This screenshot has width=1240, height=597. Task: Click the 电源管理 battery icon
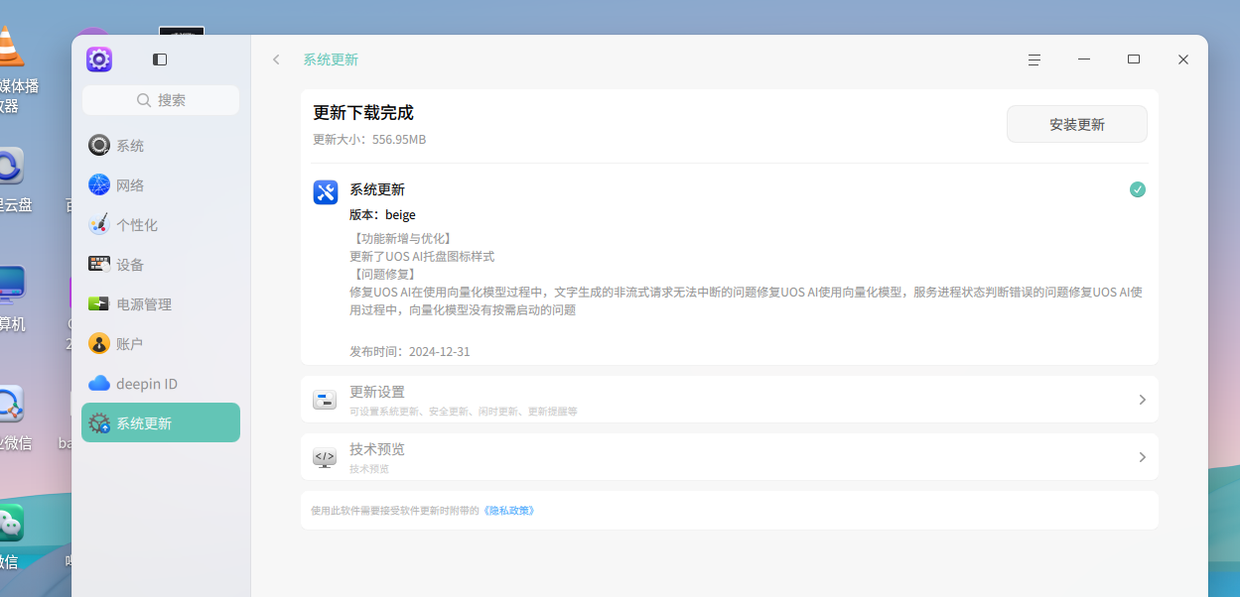99,304
